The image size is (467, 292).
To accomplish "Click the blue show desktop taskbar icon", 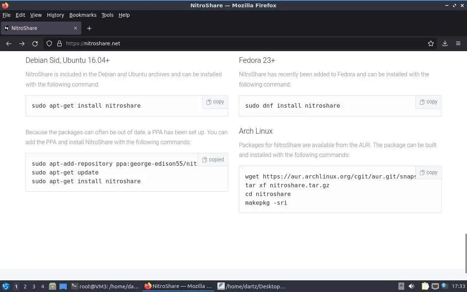I will [x=63, y=287].
